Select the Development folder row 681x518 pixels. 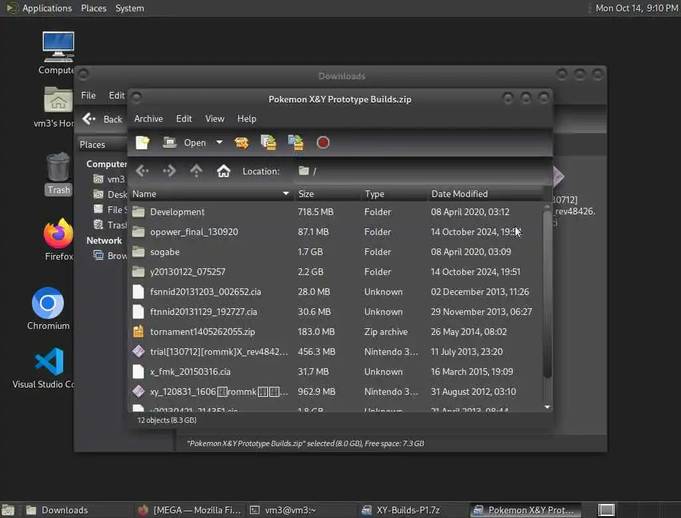tap(336, 212)
